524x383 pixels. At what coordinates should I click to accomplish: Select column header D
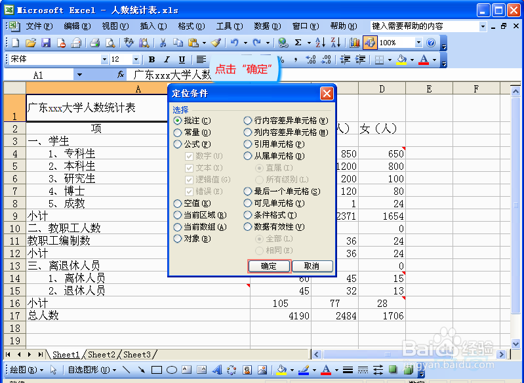click(382, 89)
